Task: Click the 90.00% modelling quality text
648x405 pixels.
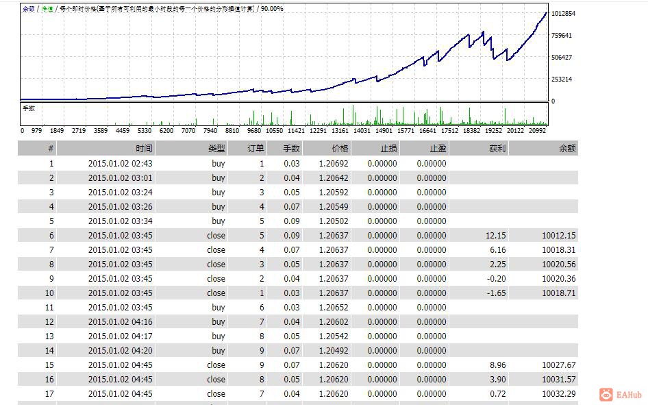Action: coord(272,9)
